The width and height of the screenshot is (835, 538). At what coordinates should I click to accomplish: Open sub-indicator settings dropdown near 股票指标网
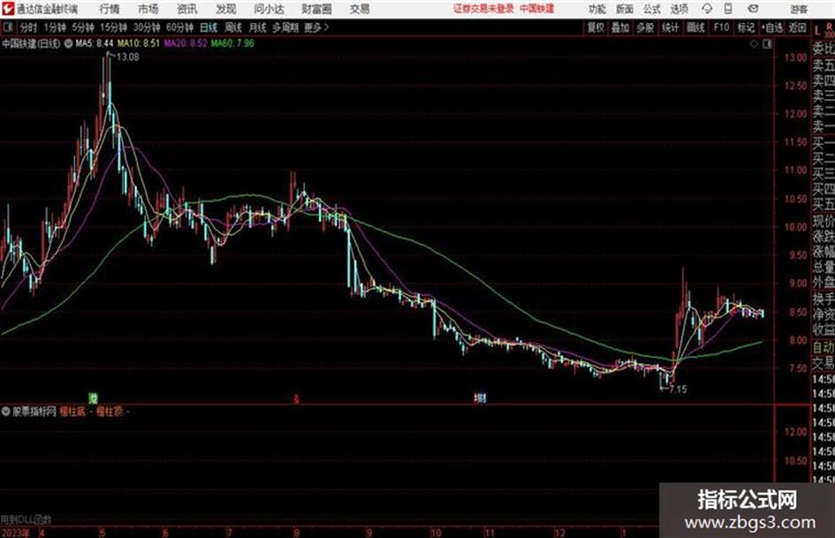coord(6,411)
